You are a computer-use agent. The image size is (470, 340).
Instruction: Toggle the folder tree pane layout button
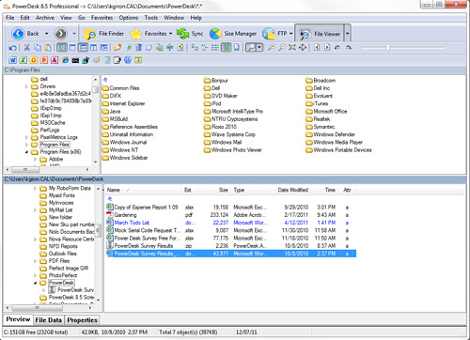pyautogui.click(x=63, y=48)
